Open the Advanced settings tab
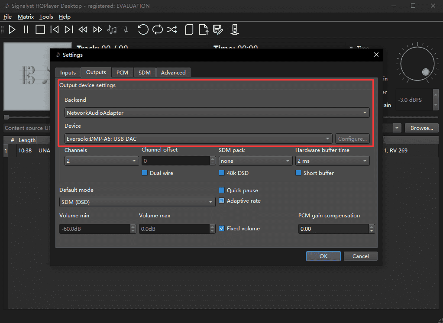The image size is (443, 323). (x=173, y=72)
